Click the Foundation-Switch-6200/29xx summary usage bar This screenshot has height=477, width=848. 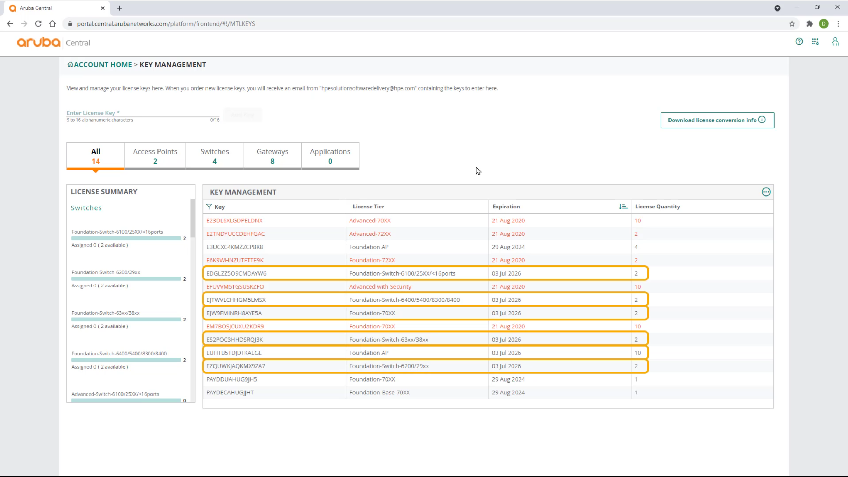tap(126, 279)
